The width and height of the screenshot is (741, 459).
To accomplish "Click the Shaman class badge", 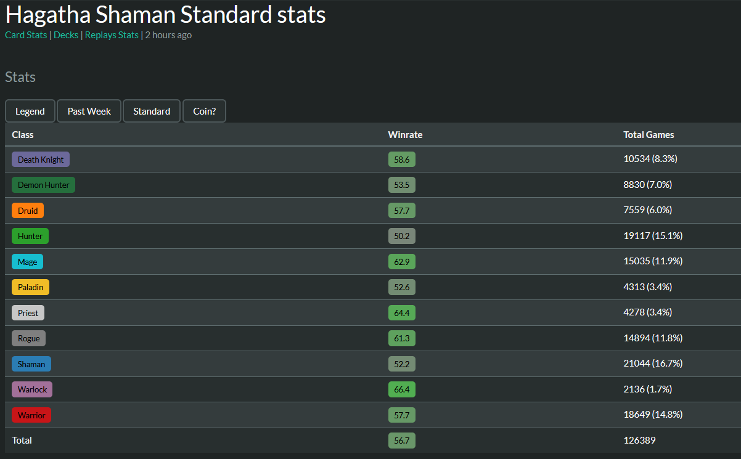I will point(31,364).
